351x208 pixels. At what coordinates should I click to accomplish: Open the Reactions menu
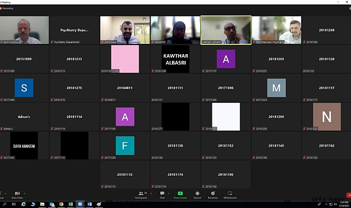213,194
